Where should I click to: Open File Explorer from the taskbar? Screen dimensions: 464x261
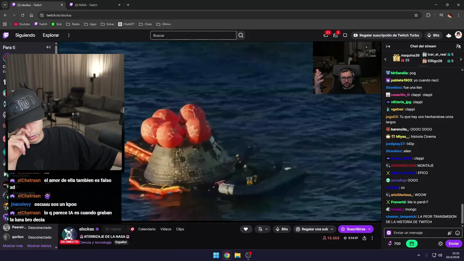click(x=237, y=255)
